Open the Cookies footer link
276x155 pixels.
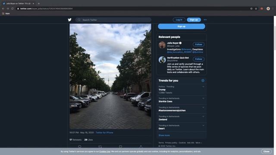pyautogui.click(x=182, y=143)
